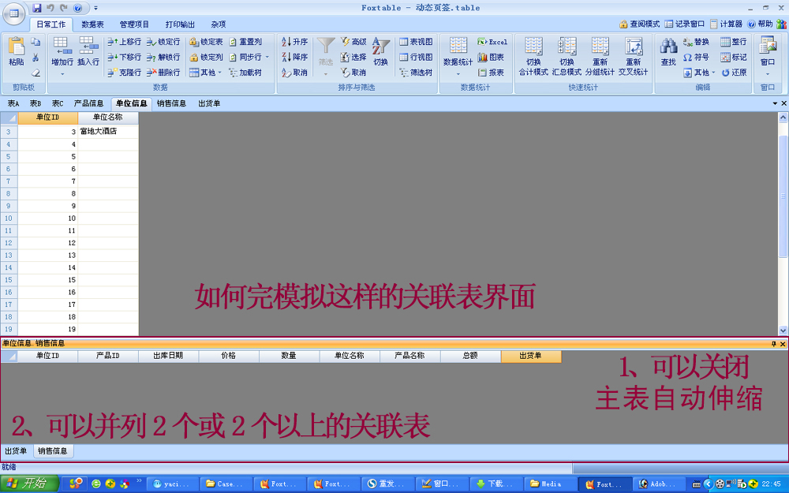789x493 pixels.
Task: Open the 产品信息 table tab
Action: tap(88, 103)
